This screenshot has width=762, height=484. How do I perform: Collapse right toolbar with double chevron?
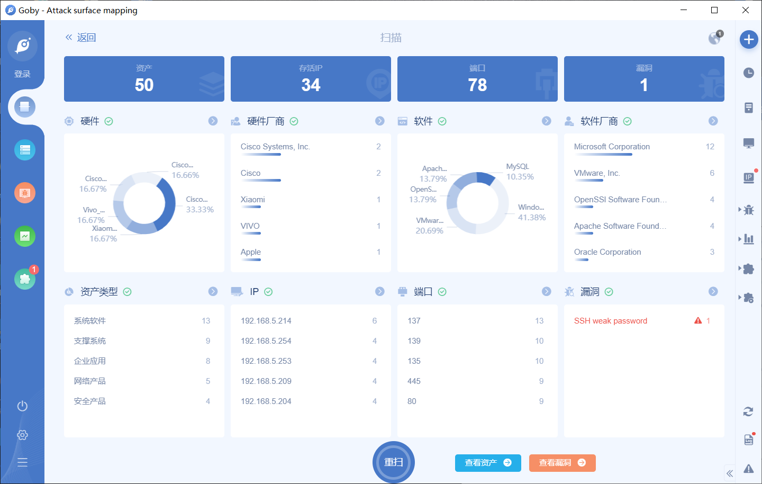730,473
